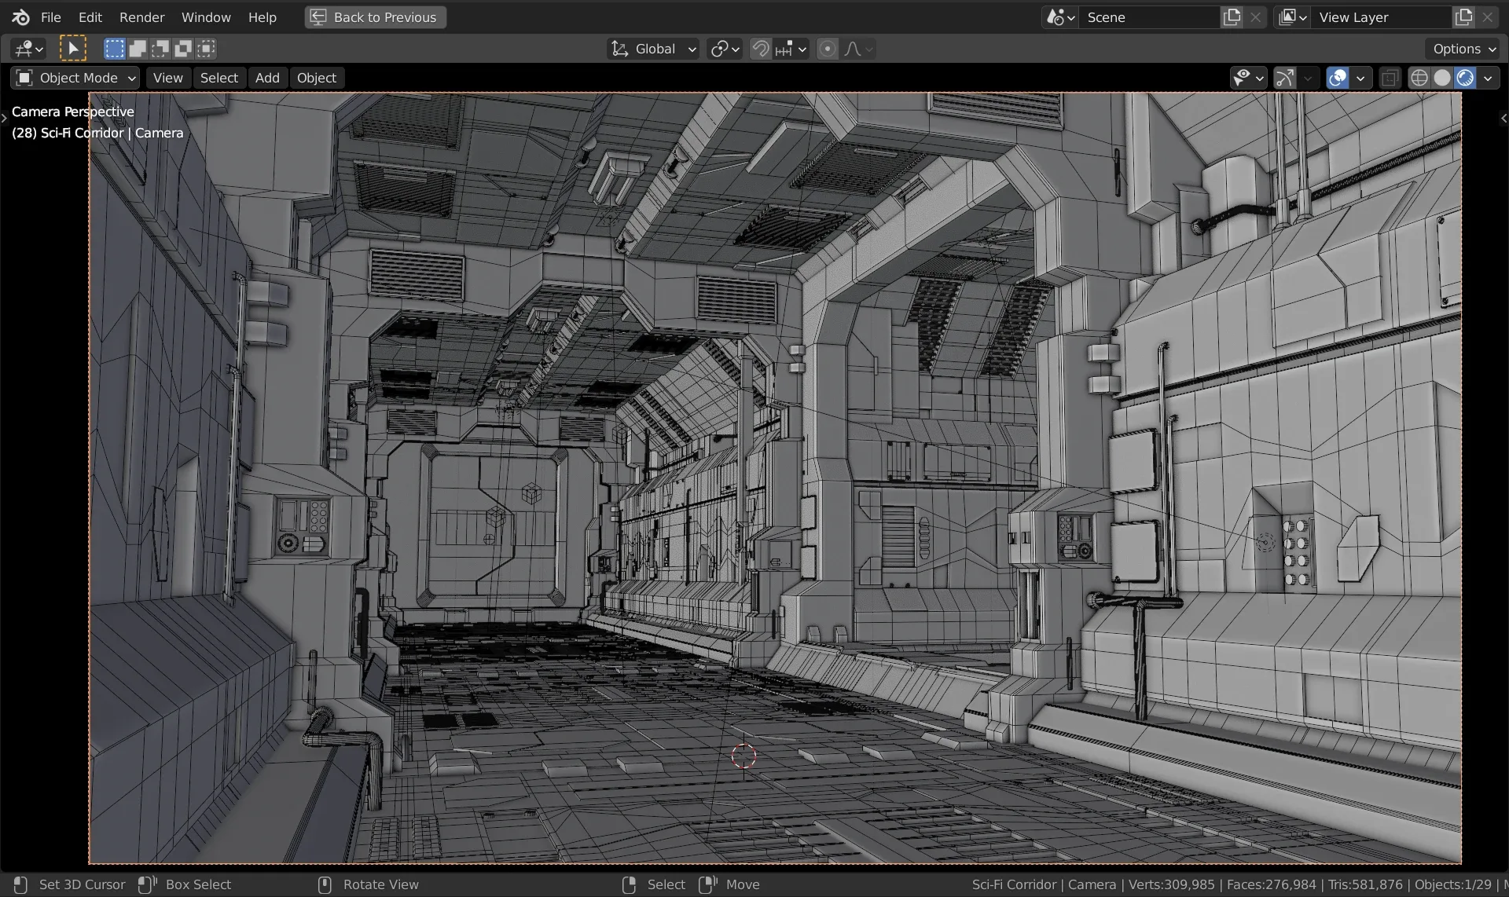The height and width of the screenshot is (897, 1509).
Task: Enable proportional editing
Action: [827, 48]
